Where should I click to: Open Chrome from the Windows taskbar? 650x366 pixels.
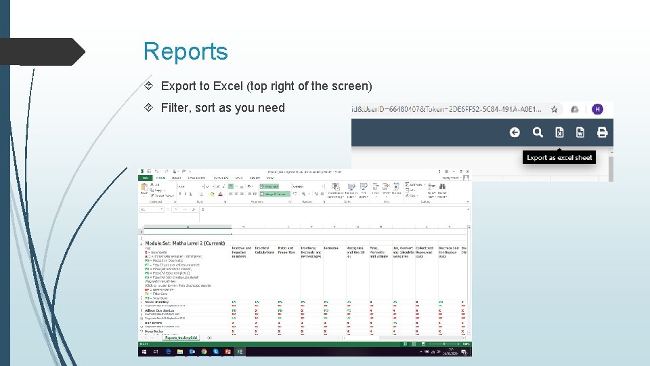pyautogui.click(x=204, y=352)
